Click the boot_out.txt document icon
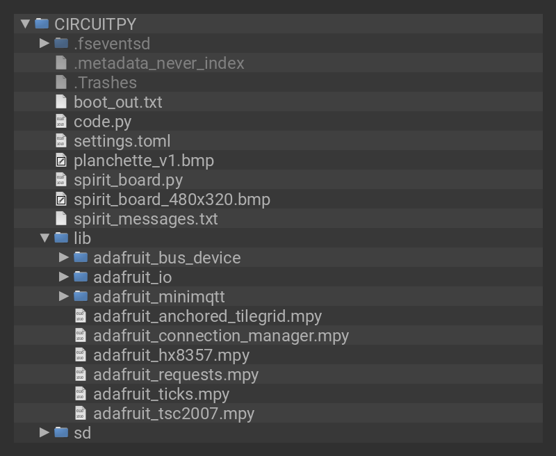The image size is (556, 456). [x=61, y=102]
